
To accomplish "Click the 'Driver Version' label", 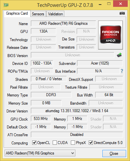I will [17, 111].
